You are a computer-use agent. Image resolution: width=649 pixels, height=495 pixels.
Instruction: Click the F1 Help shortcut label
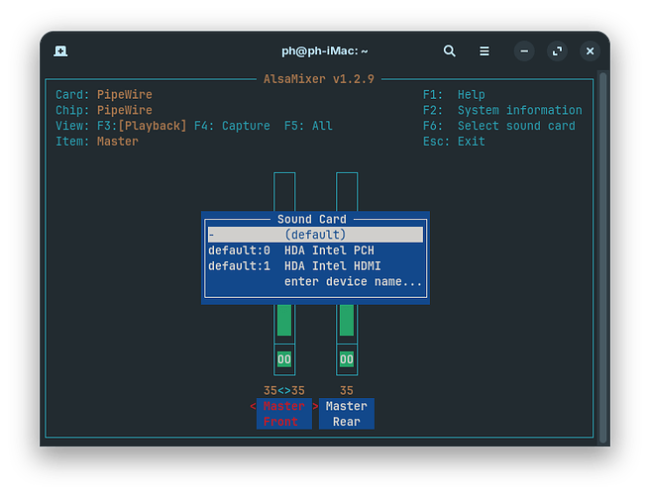454,95
